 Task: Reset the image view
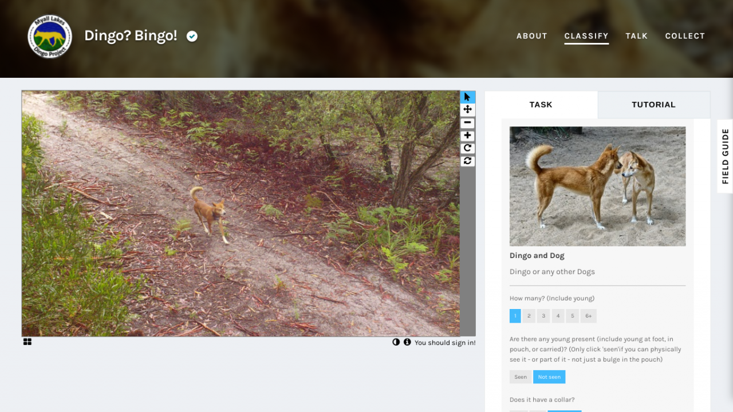[x=467, y=161]
